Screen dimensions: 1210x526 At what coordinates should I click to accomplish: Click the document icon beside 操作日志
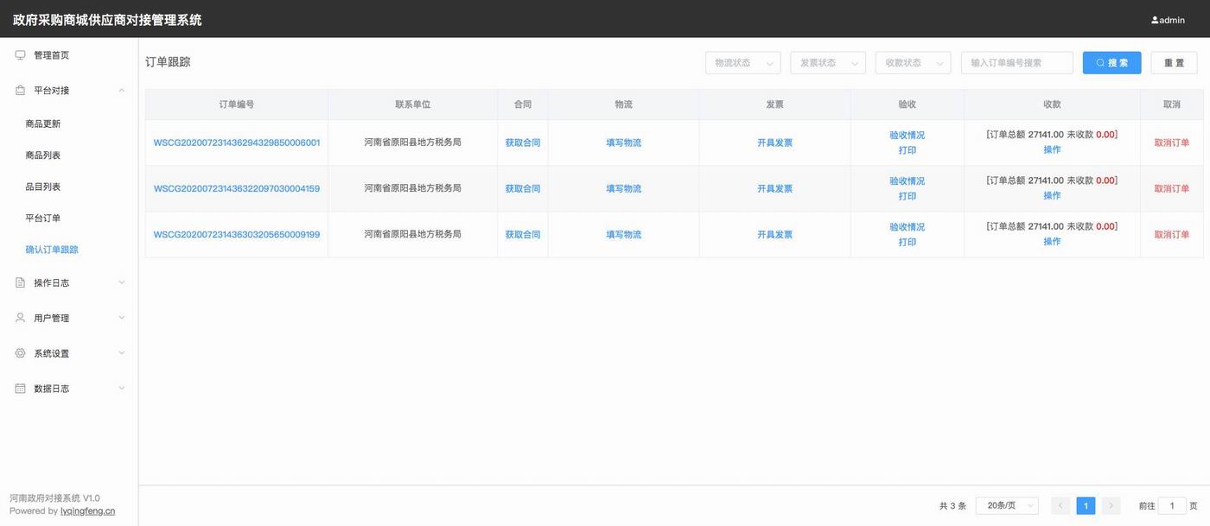pos(20,282)
